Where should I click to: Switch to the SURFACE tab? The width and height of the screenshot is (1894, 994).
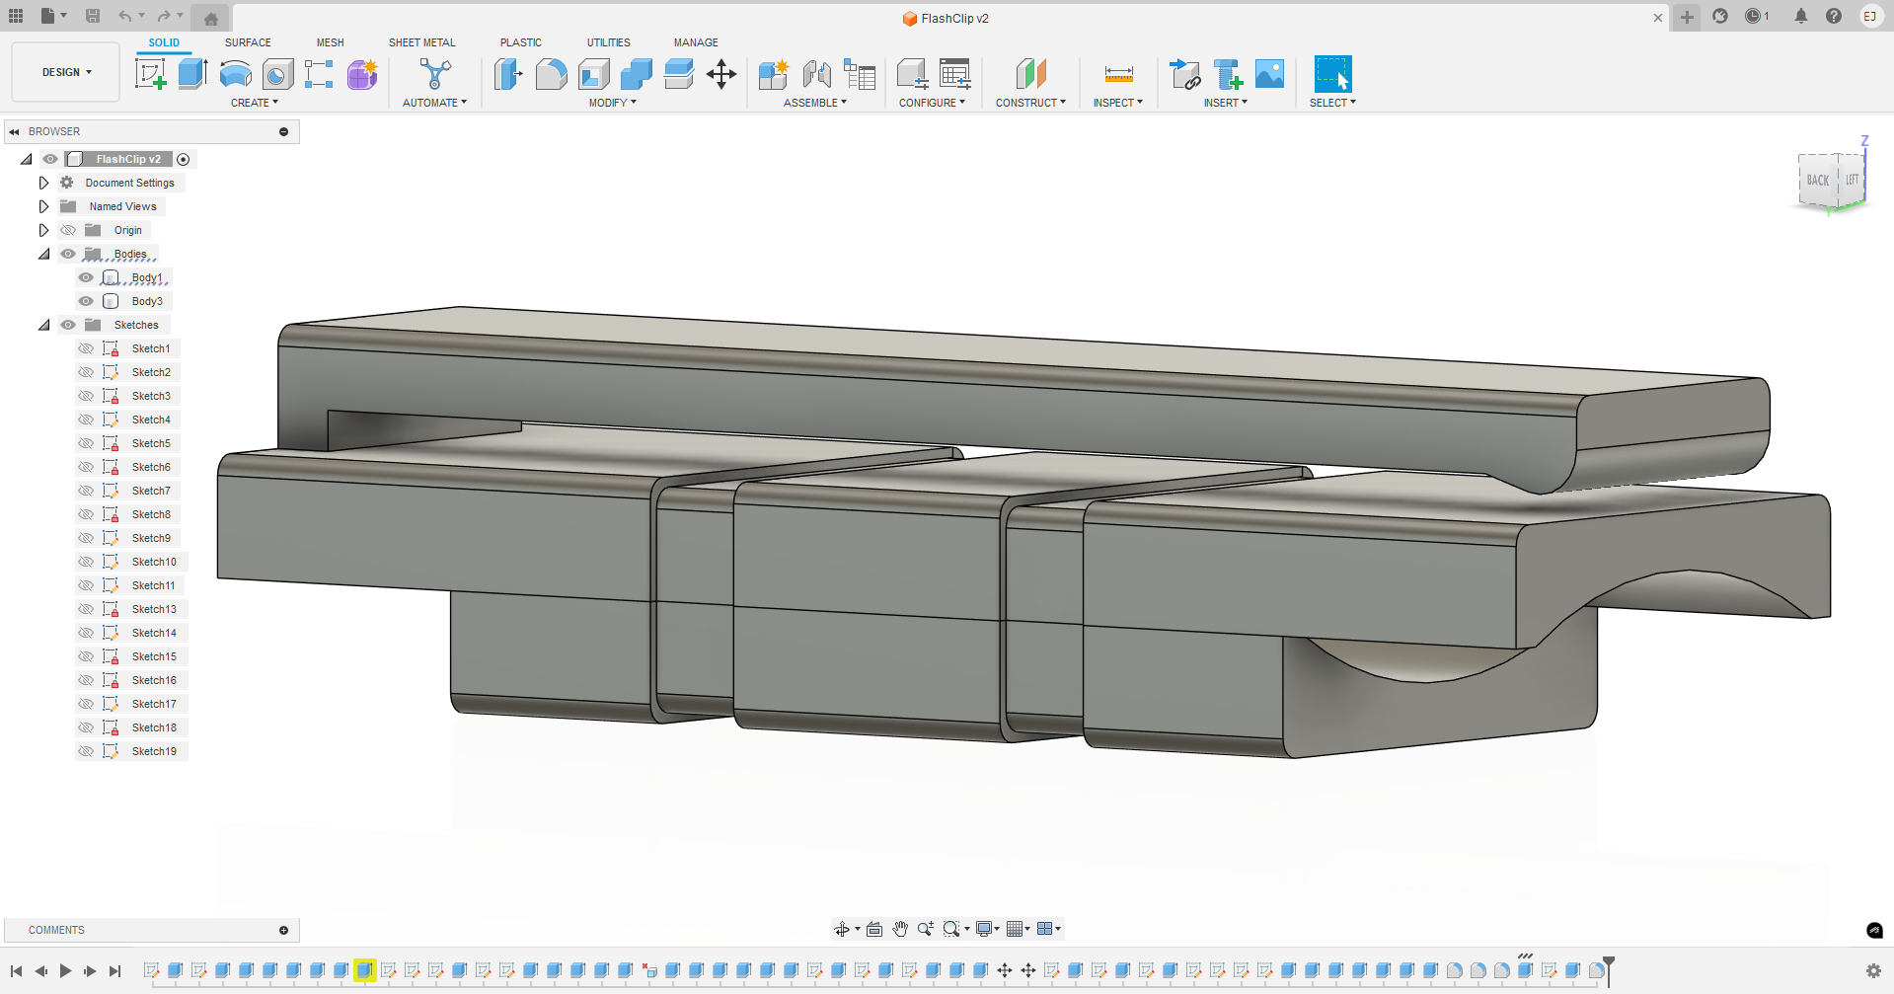(x=248, y=42)
